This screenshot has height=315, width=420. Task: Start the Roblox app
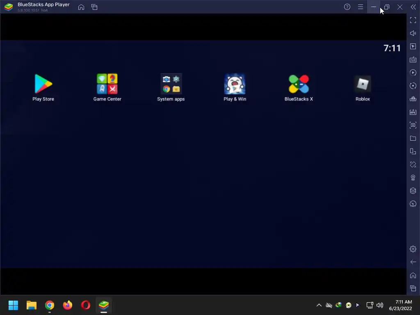tap(363, 88)
